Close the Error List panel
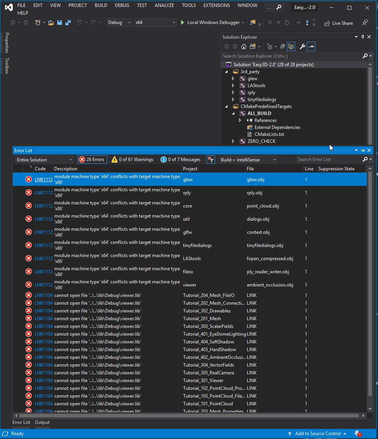Image resolution: width=378 pixels, height=439 pixels. point(369,150)
